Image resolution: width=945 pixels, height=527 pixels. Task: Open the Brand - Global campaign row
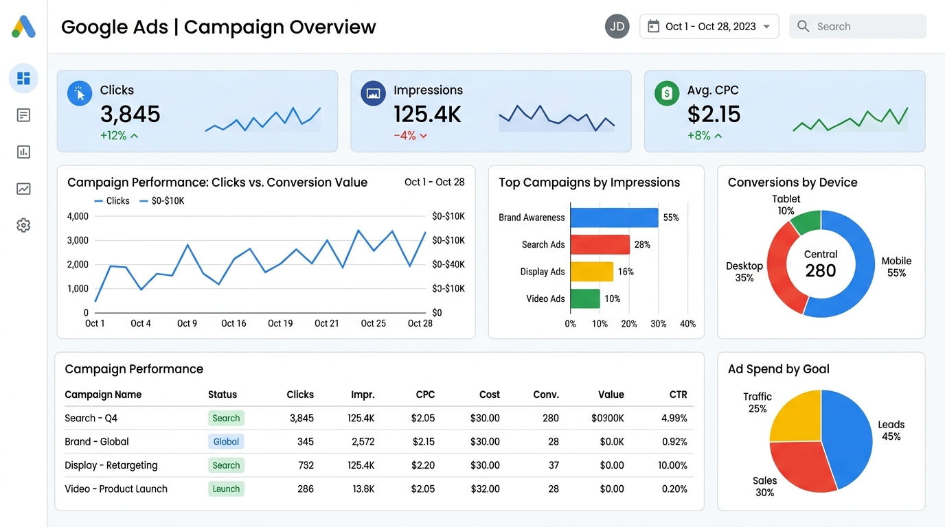click(379, 442)
